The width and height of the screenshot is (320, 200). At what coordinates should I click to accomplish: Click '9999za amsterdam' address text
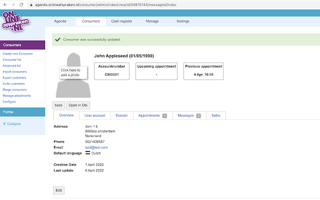pos(100,131)
